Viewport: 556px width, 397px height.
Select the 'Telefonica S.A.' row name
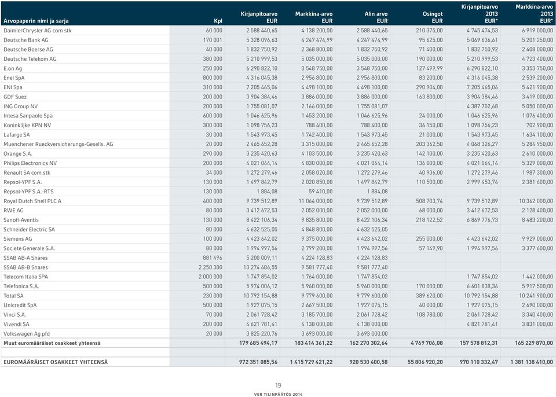pos(21,286)
